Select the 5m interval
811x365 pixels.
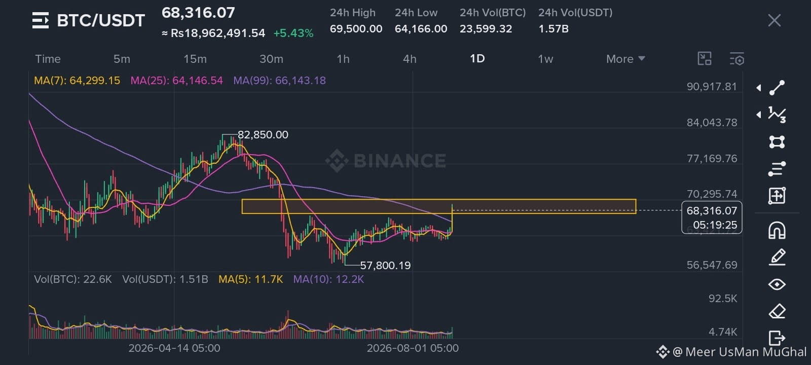[x=122, y=59]
